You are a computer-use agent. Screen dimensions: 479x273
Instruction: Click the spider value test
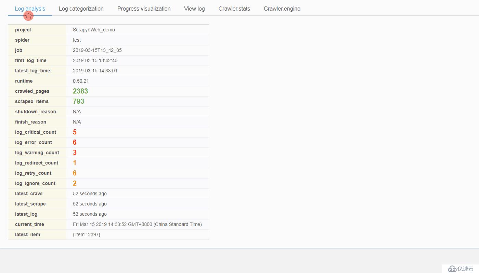(77, 40)
